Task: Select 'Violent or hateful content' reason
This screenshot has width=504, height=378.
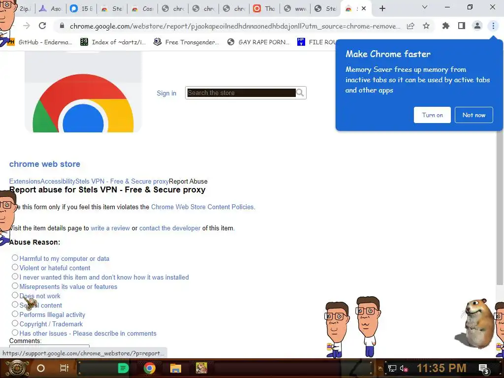Action: point(15,267)
